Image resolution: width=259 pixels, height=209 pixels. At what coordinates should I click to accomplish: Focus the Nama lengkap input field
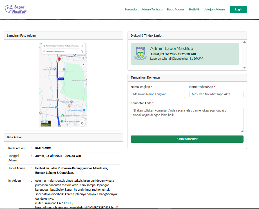coord(158,94)
